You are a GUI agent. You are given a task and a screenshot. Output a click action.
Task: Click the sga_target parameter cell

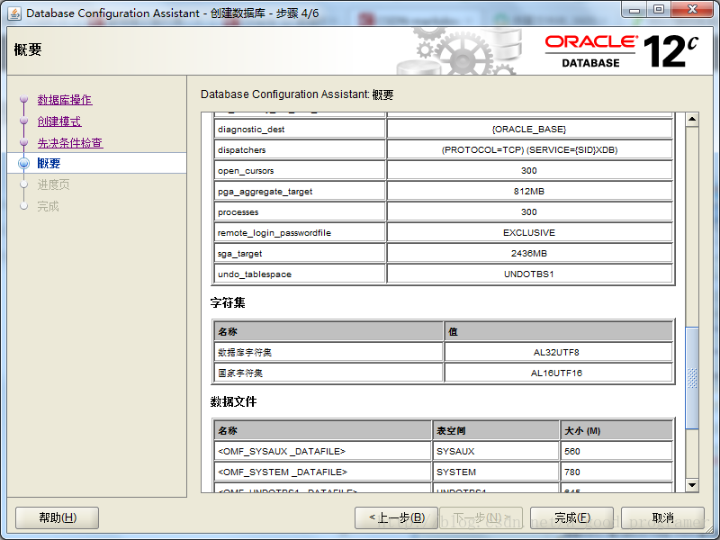tap(300, 253)
